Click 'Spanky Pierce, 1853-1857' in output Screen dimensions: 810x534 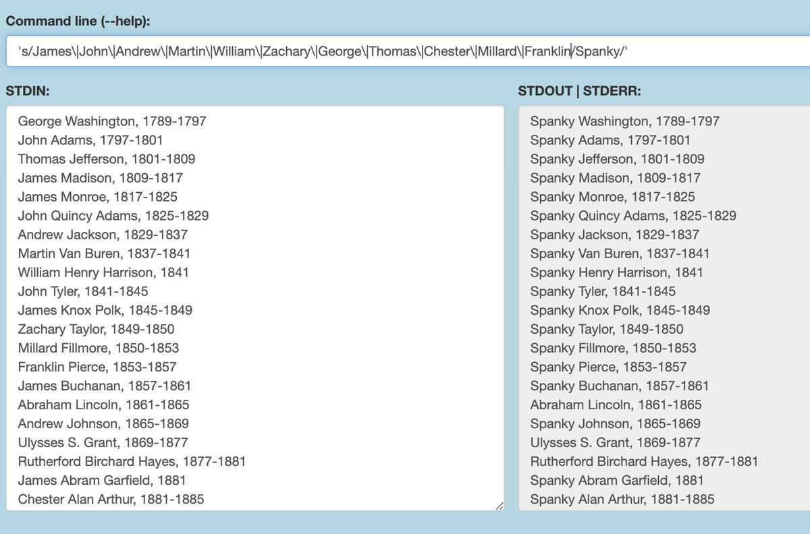(609, 367)
